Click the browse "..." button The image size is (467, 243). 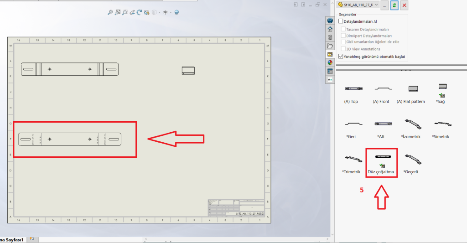tap(384, 5)
